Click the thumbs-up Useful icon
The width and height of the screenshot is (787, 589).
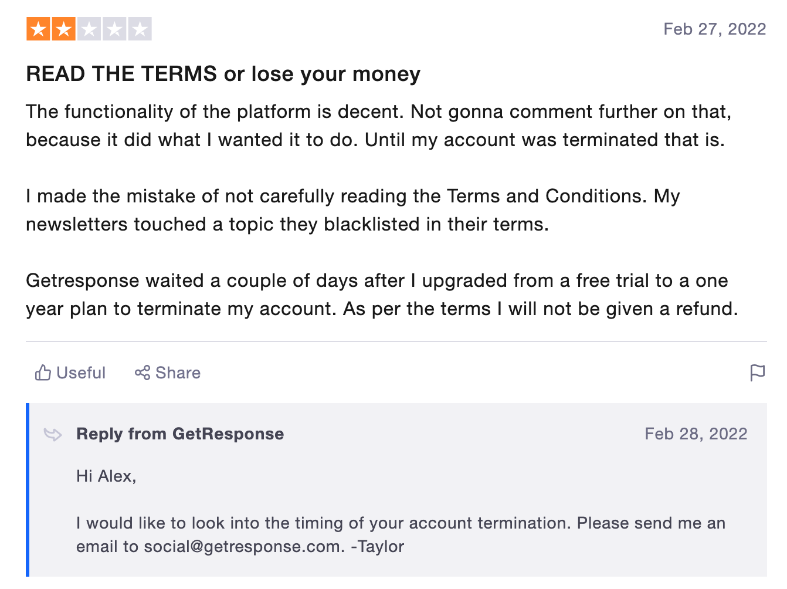pyautogui.click(x=43, y=373)
